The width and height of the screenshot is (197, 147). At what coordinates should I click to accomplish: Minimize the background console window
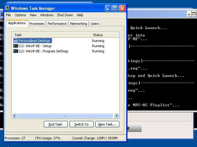[189, 14]
